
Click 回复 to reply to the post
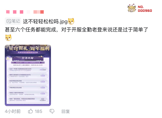pos(66,111)
